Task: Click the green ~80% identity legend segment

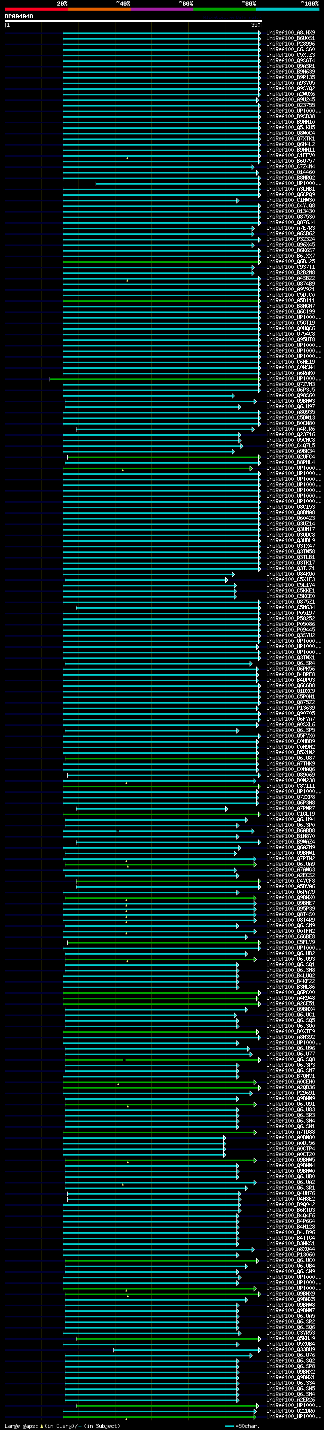Action: tap(225, 9)
